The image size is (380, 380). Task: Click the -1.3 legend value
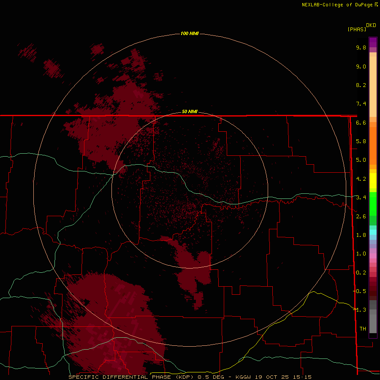[360, 310]
